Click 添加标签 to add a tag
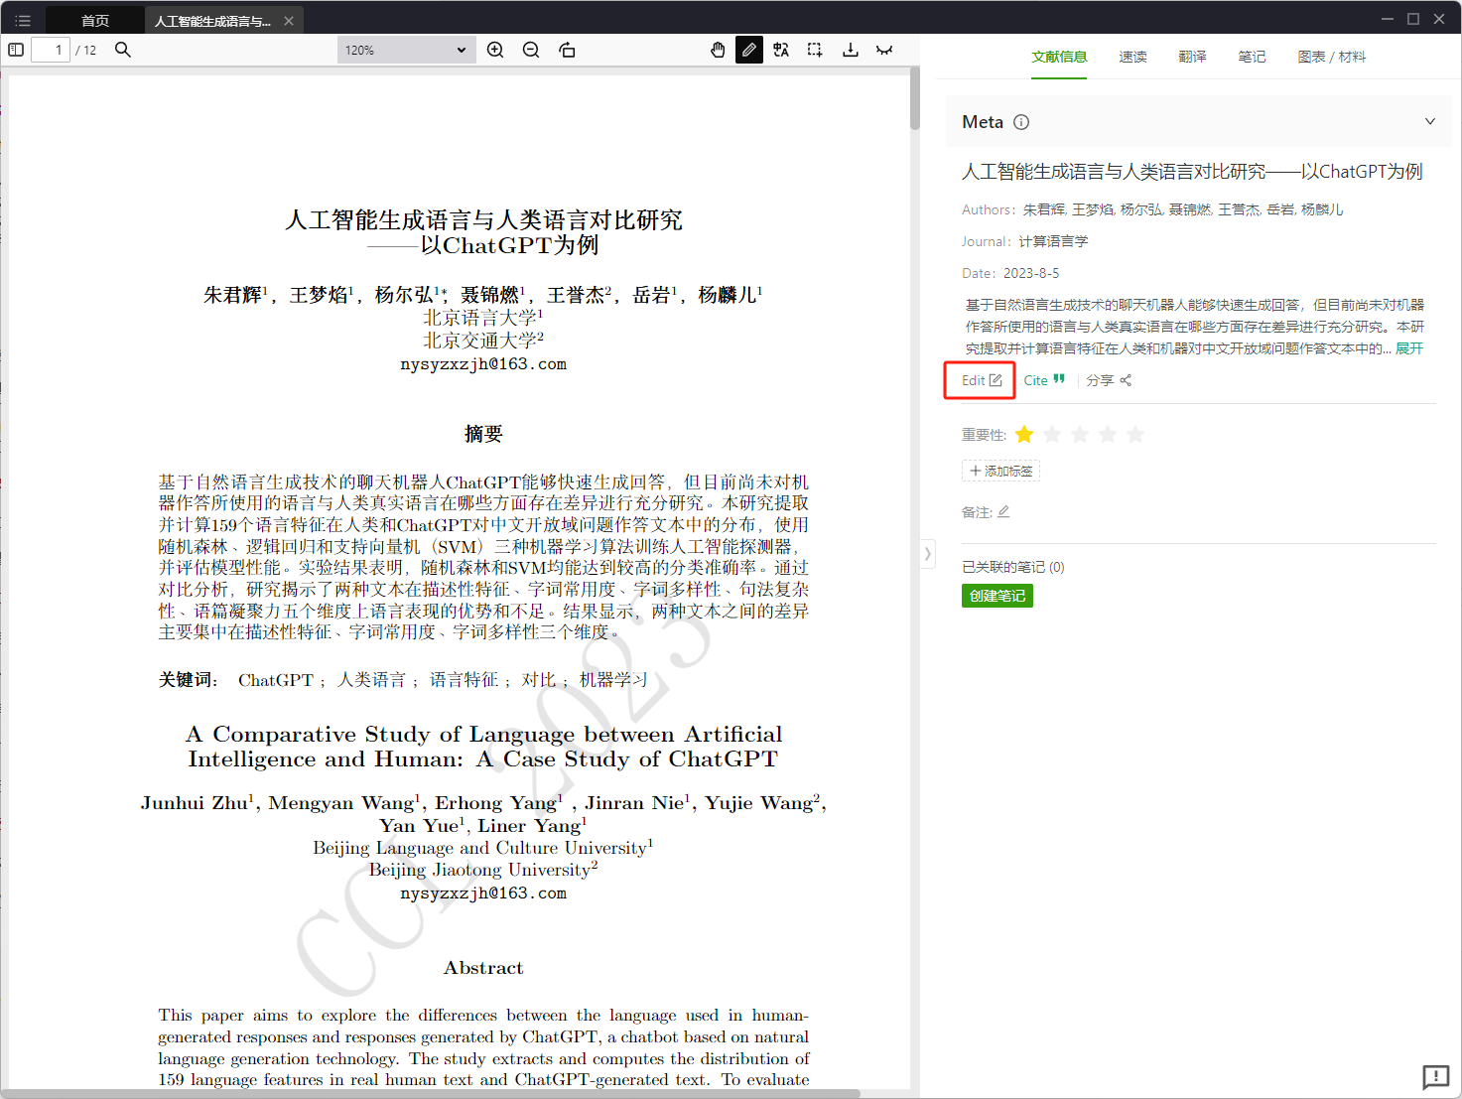This screenshot has height=1099, width=1462. pyautogui.click(x=1000, y=471)
